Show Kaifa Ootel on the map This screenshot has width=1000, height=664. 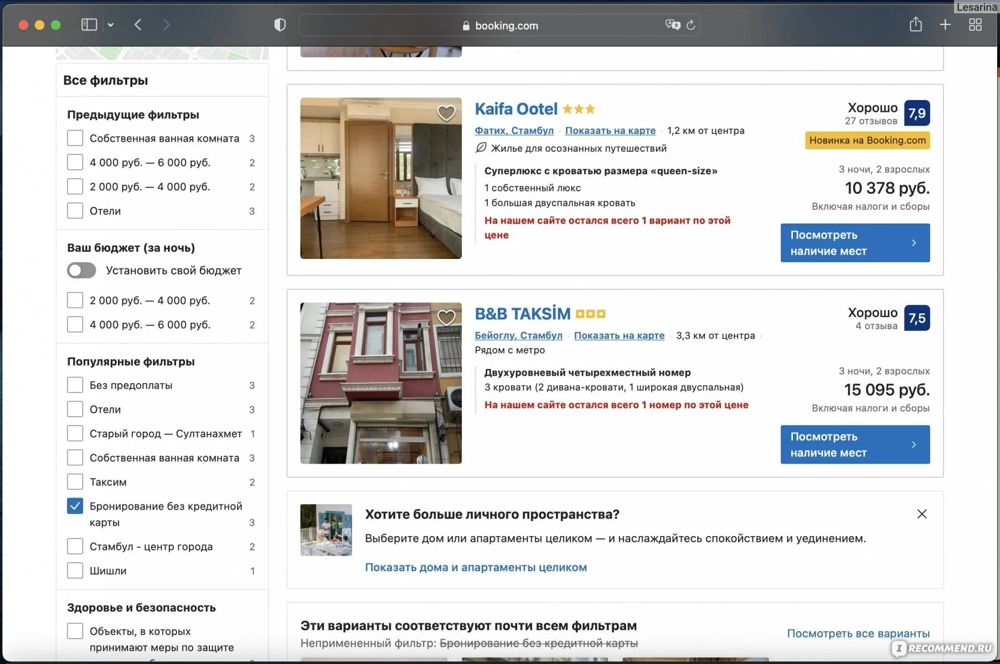tap(610, 131)
